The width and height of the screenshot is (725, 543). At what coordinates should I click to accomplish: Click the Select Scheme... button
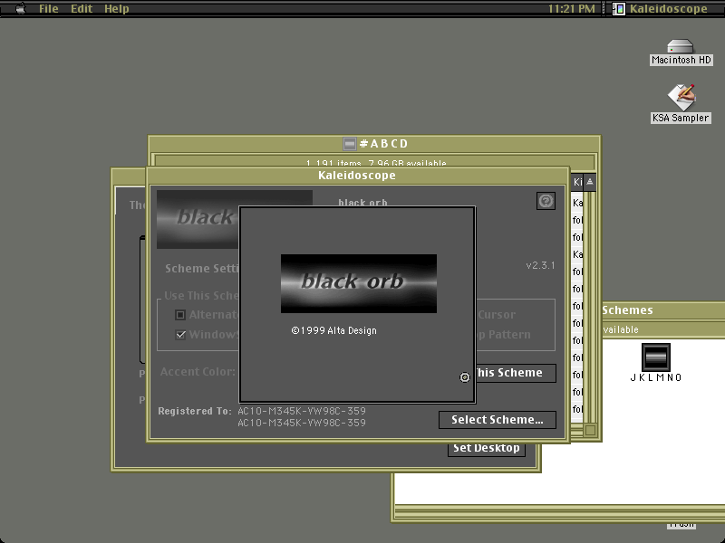pyautogui.click(x=498, y=420)
